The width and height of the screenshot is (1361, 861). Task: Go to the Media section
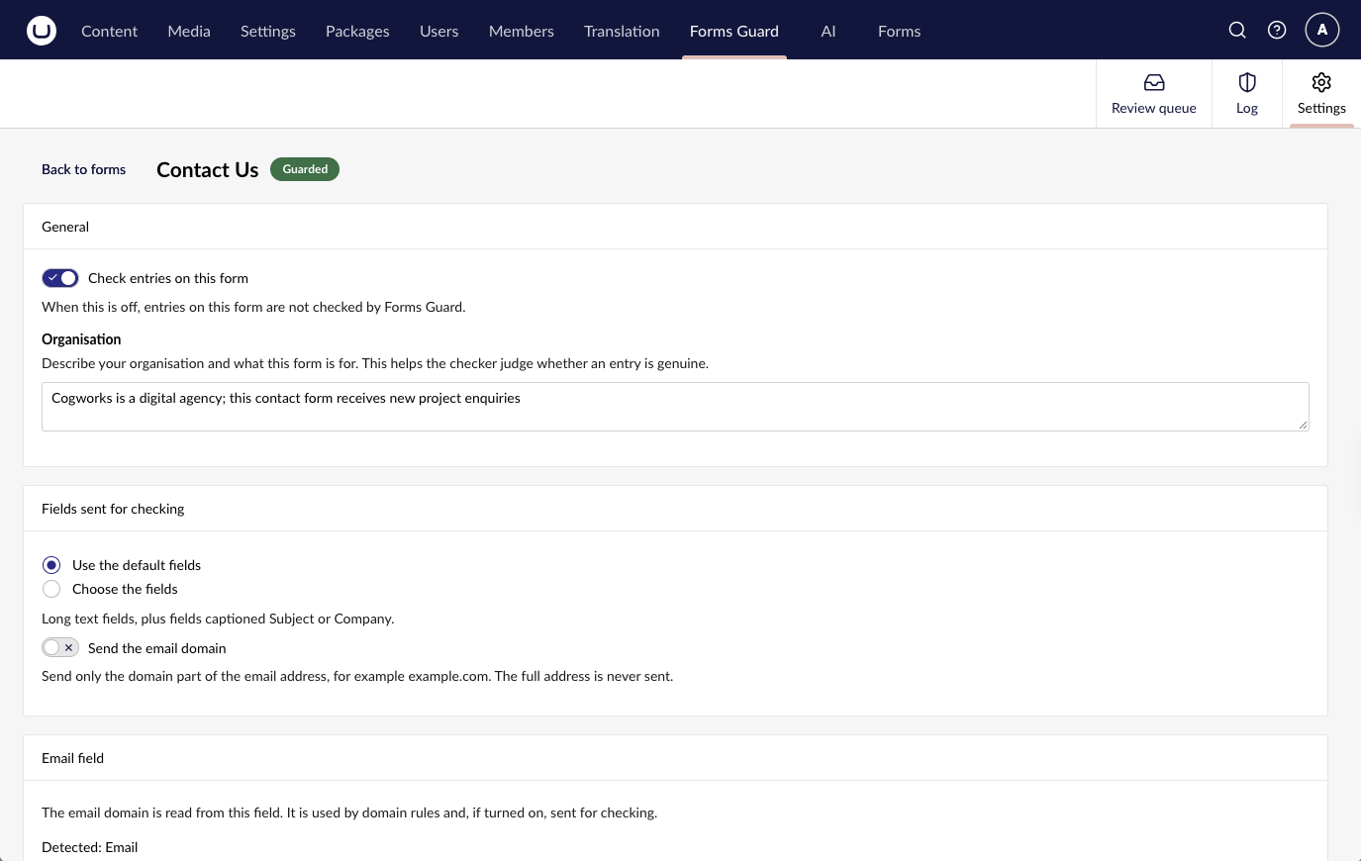[x=189, y=31]
